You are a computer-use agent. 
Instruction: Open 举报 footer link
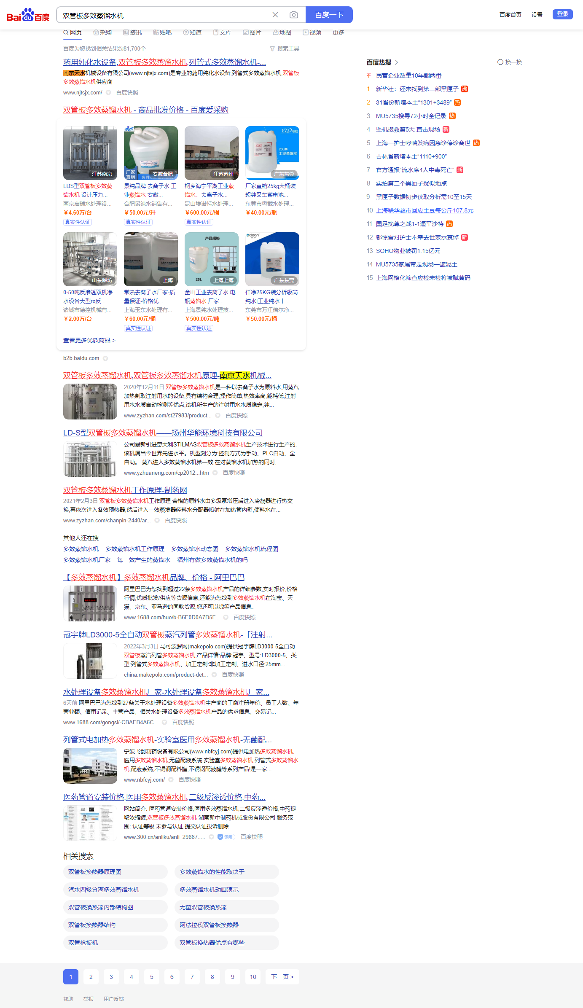coord(89,999)
